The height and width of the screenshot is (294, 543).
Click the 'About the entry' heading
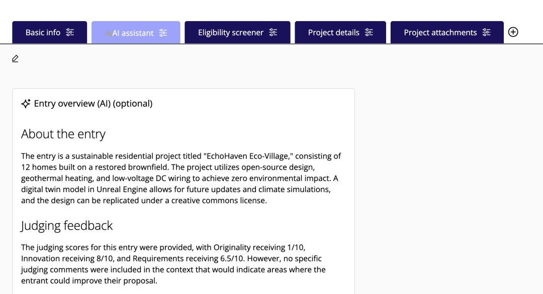(63, 134)
